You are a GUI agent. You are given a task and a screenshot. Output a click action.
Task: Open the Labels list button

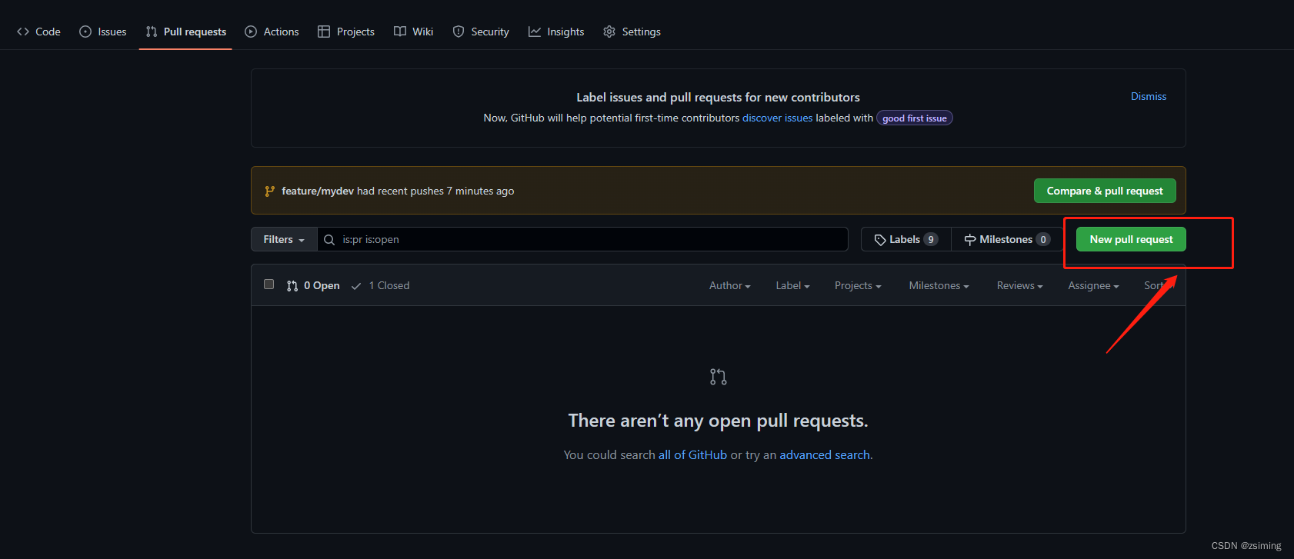(x=906, y=239)
